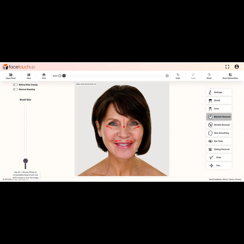The image size is (244, 244).
Task: Zoom out with the minus icon
Action: point(60,76)
